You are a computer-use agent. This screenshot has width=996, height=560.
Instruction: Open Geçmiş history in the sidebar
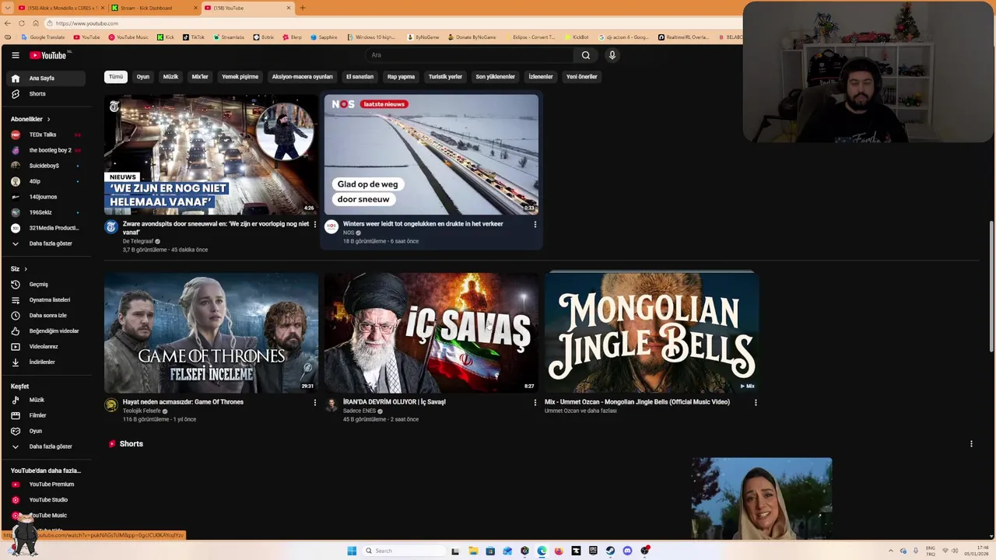pos(46,284)
